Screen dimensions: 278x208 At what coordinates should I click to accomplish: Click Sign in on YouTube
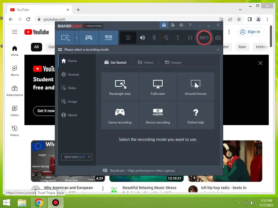click(x=250, y=32)
